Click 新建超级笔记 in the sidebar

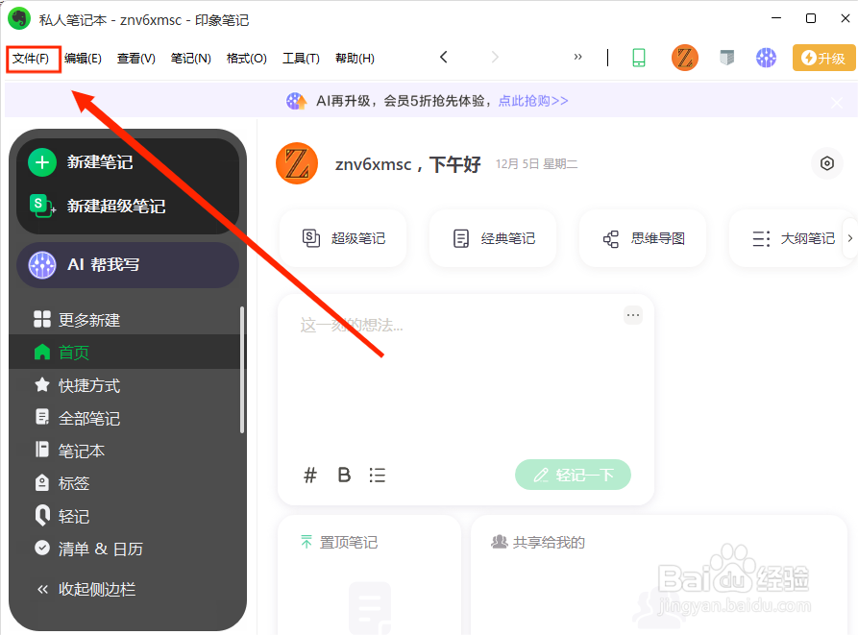pos(116,207)
